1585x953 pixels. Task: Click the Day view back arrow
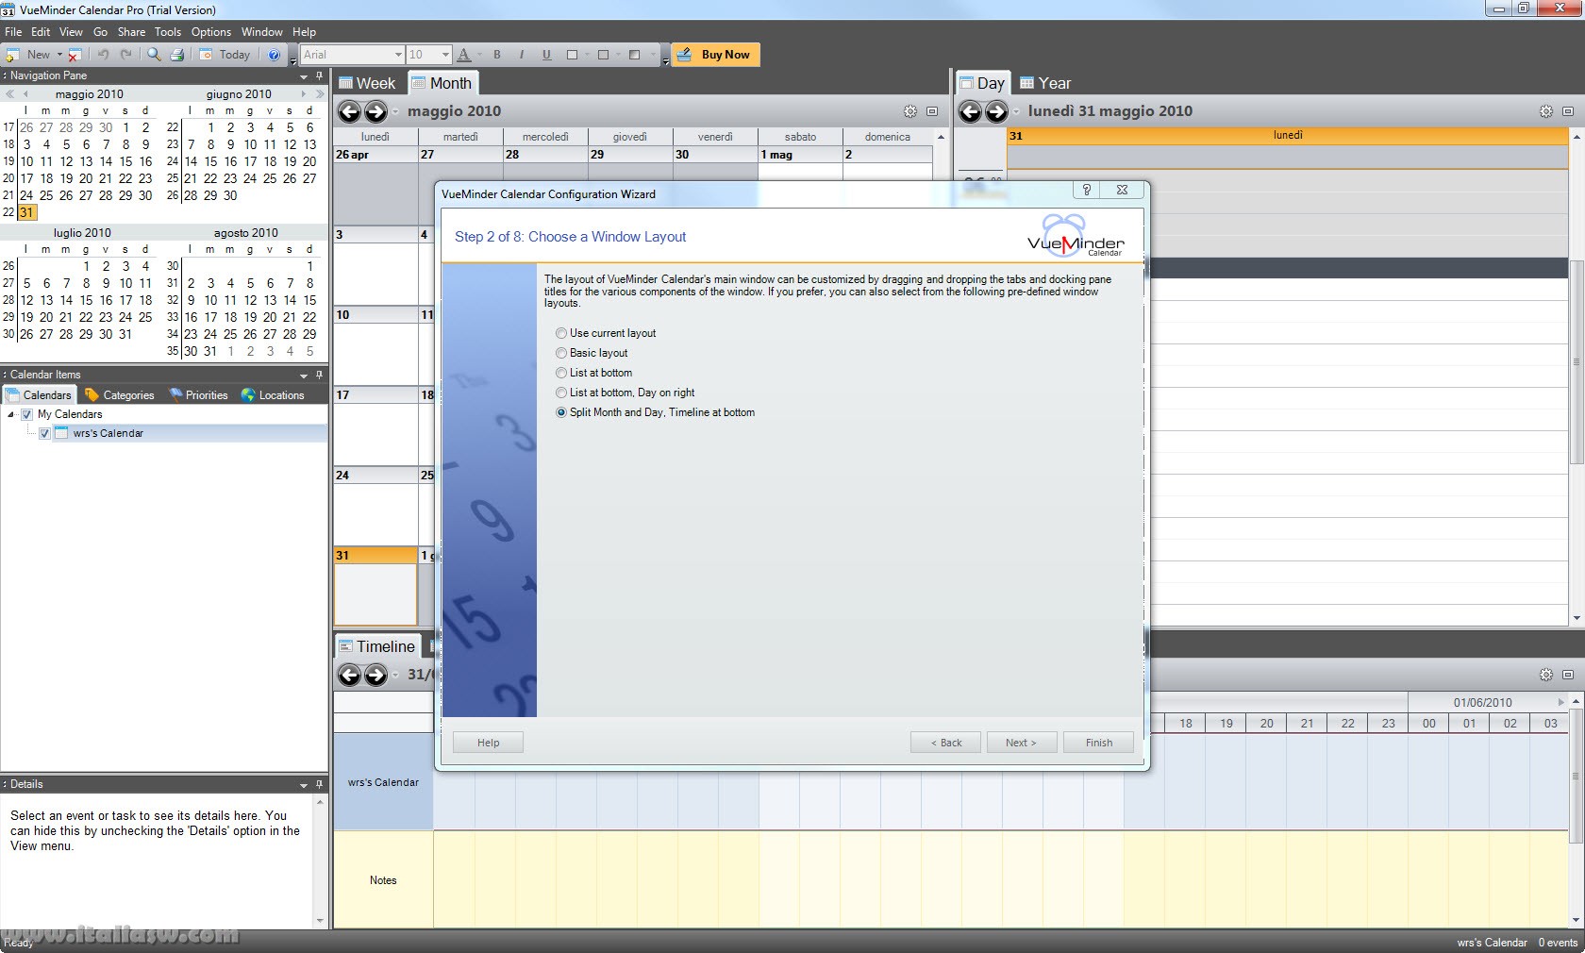click(x=970, y=111)
